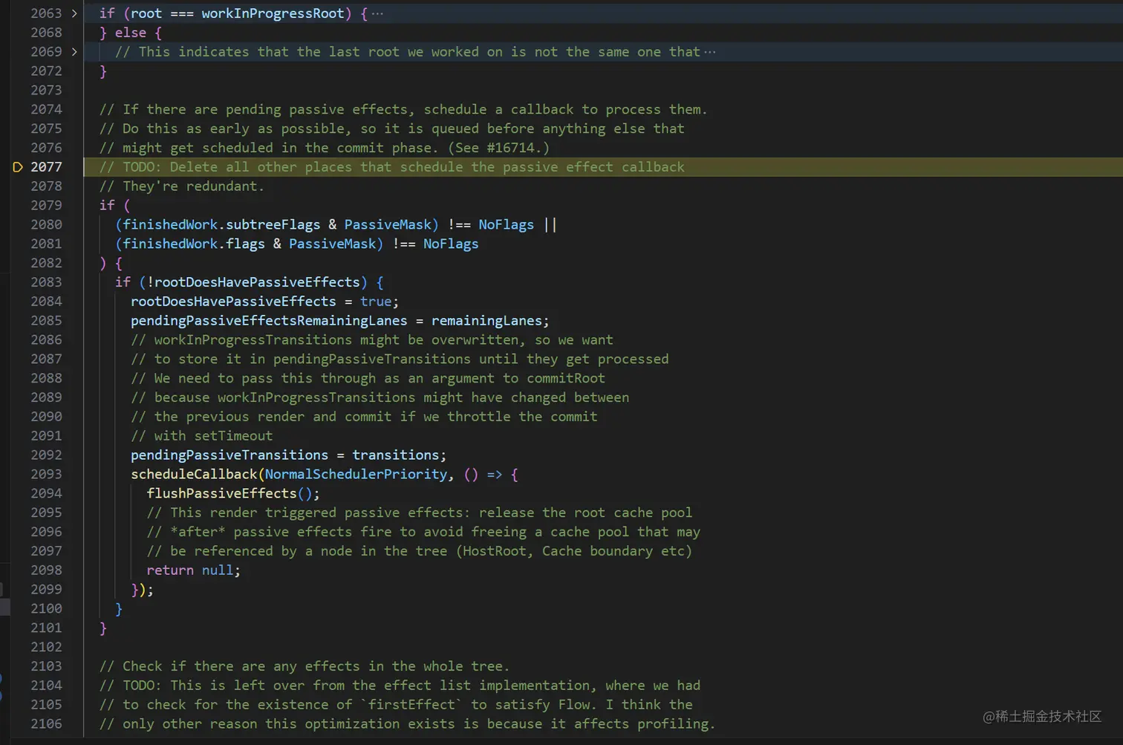This screenshot has width=1123, height=745.
Task: Click NoFlags on line 2081
Action: point(451,244)
